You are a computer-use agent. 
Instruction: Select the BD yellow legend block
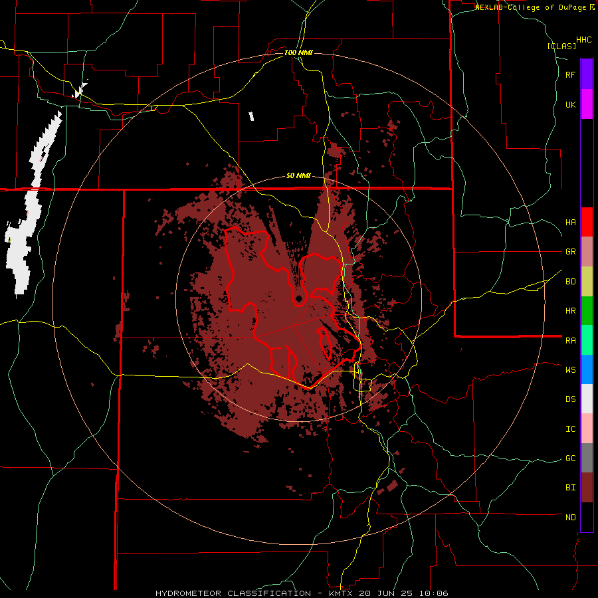click(x=587, y=282)
